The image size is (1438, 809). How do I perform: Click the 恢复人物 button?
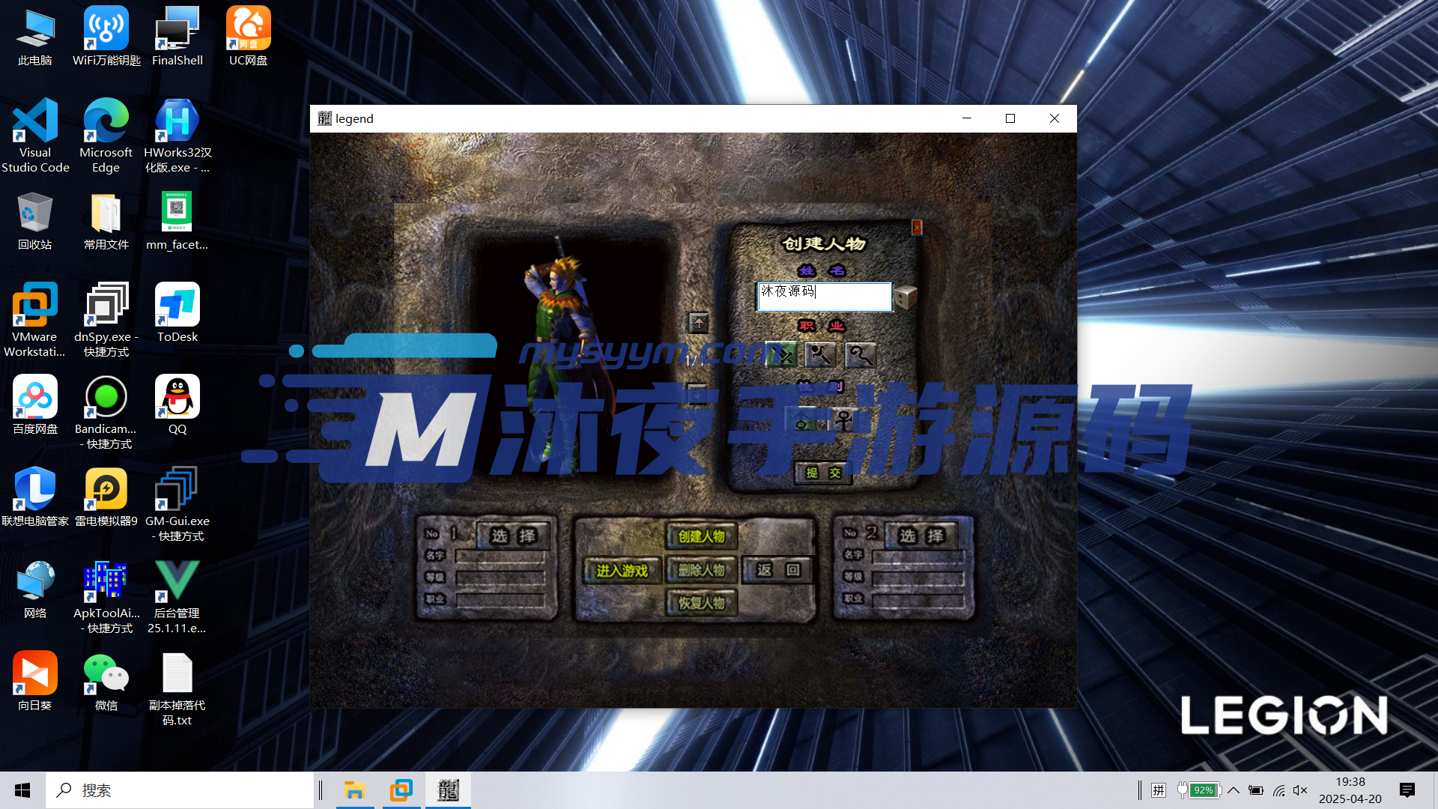tap(701, 603)
